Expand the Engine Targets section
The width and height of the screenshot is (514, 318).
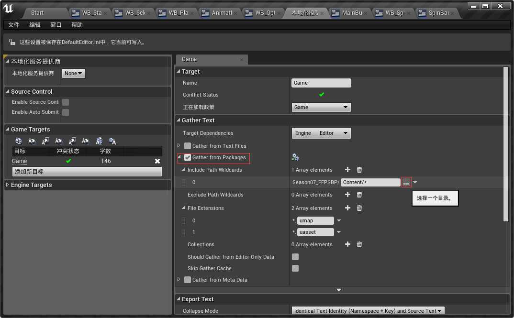pyautogui.click(x=7, y=185)
